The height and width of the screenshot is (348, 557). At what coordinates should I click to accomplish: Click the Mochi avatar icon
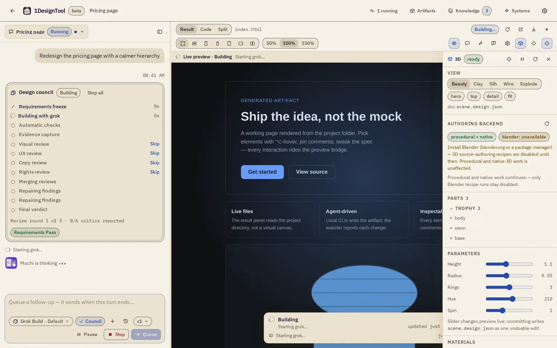point(11,263)
